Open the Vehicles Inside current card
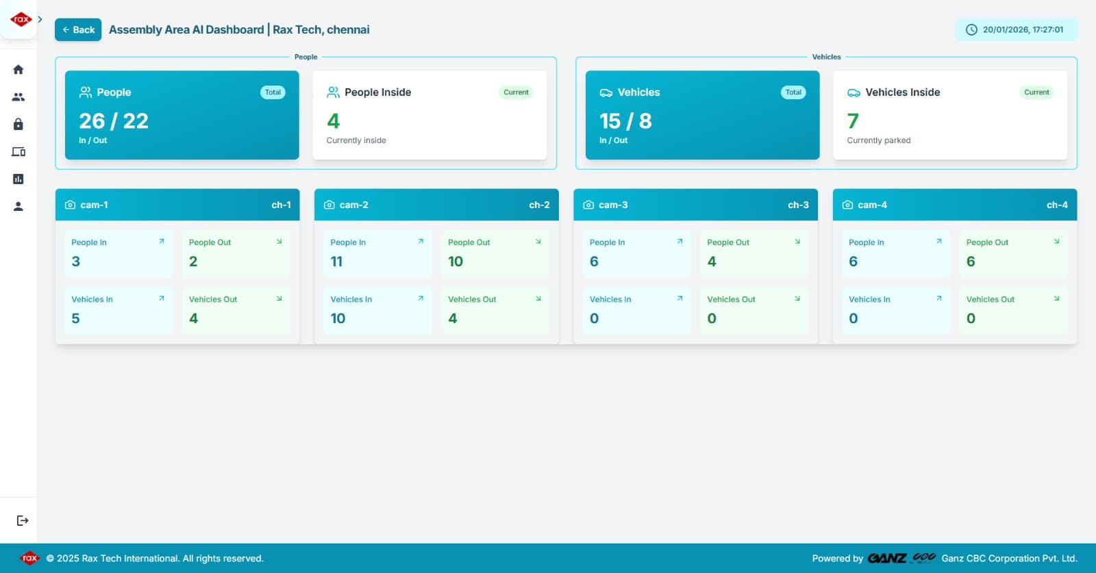The width and height of the screenshot is (1096, 573). click(950, 115)
